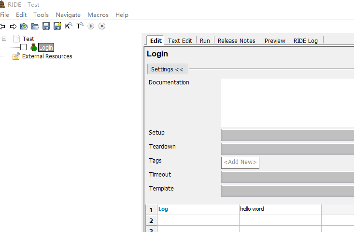This screenshot has height=232, width=354.
Task: Open the Tools menu
Action: point(41,15)
